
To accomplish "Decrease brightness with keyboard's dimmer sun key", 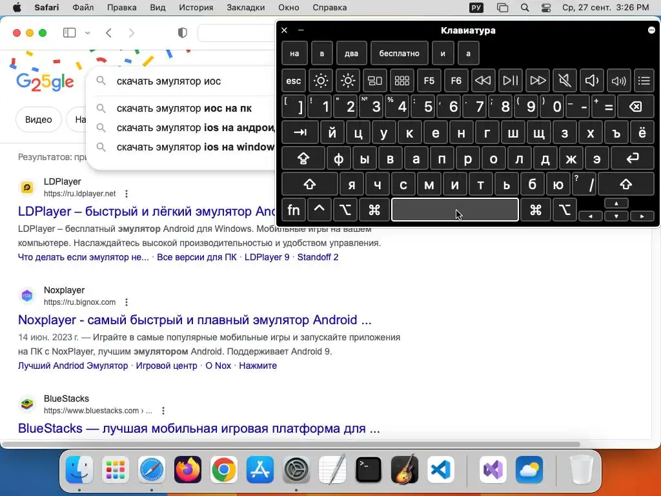I will point(321,81).
